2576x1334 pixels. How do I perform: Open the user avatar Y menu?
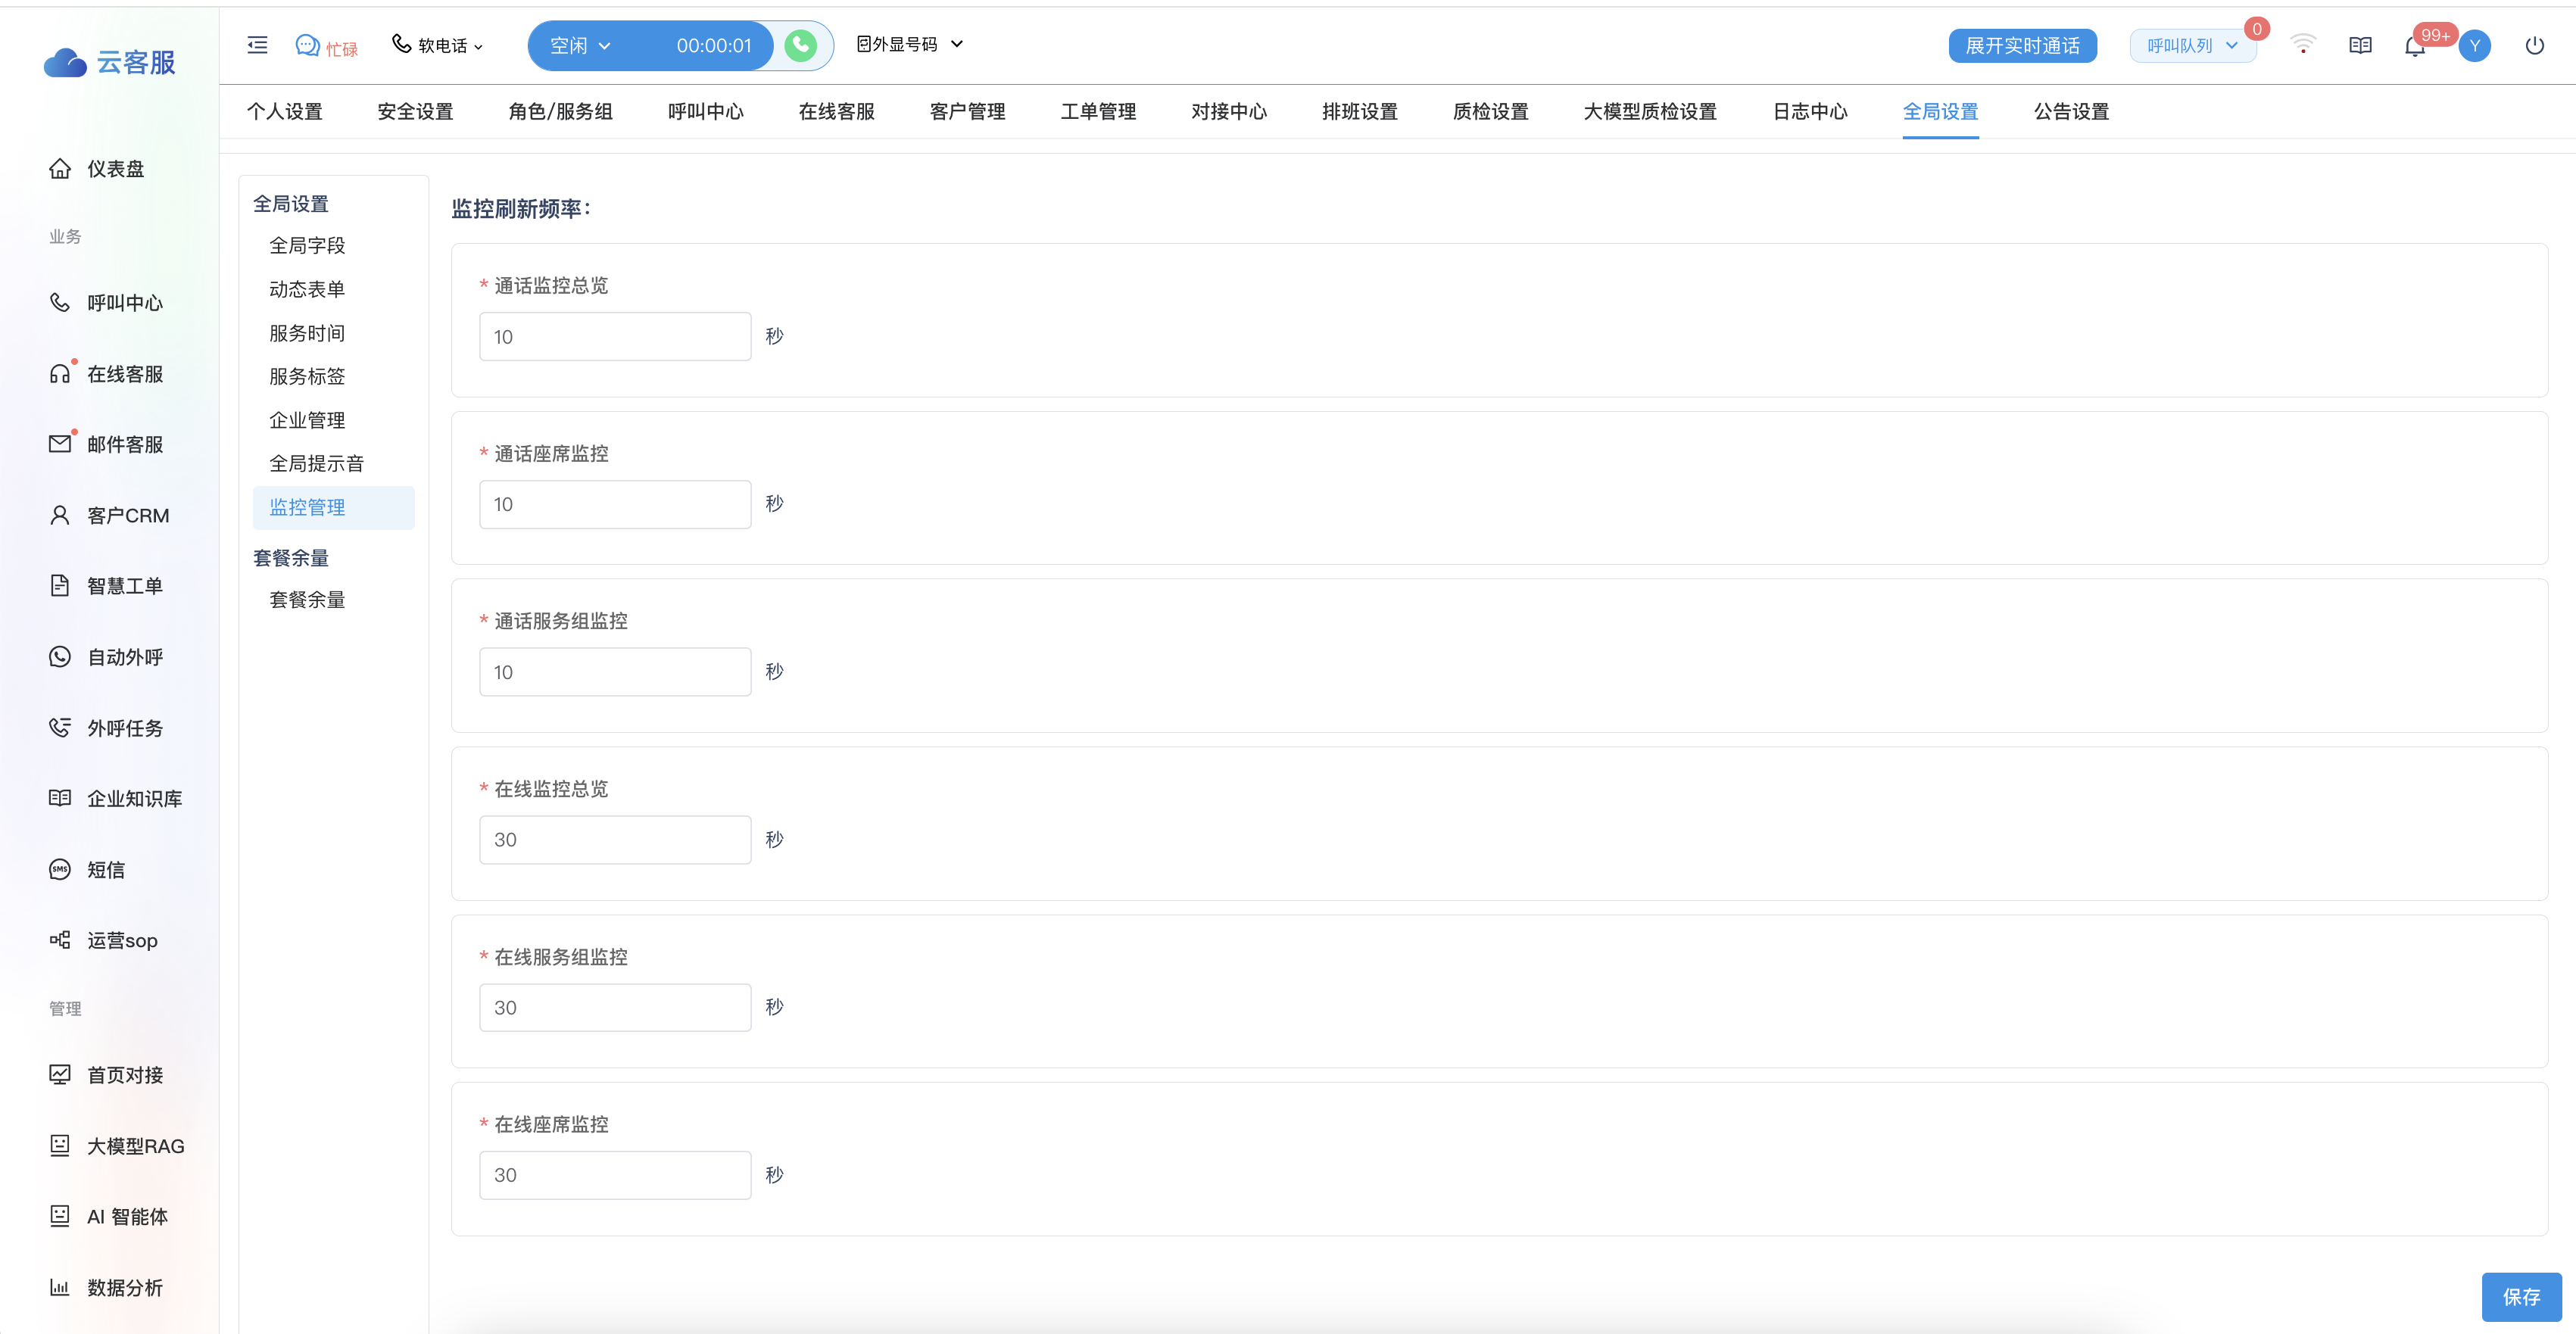(2474, 46)
